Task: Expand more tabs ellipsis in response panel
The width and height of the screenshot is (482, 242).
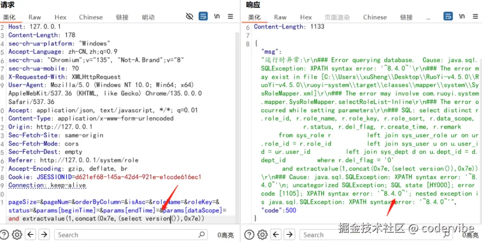Action: (428, 18)
